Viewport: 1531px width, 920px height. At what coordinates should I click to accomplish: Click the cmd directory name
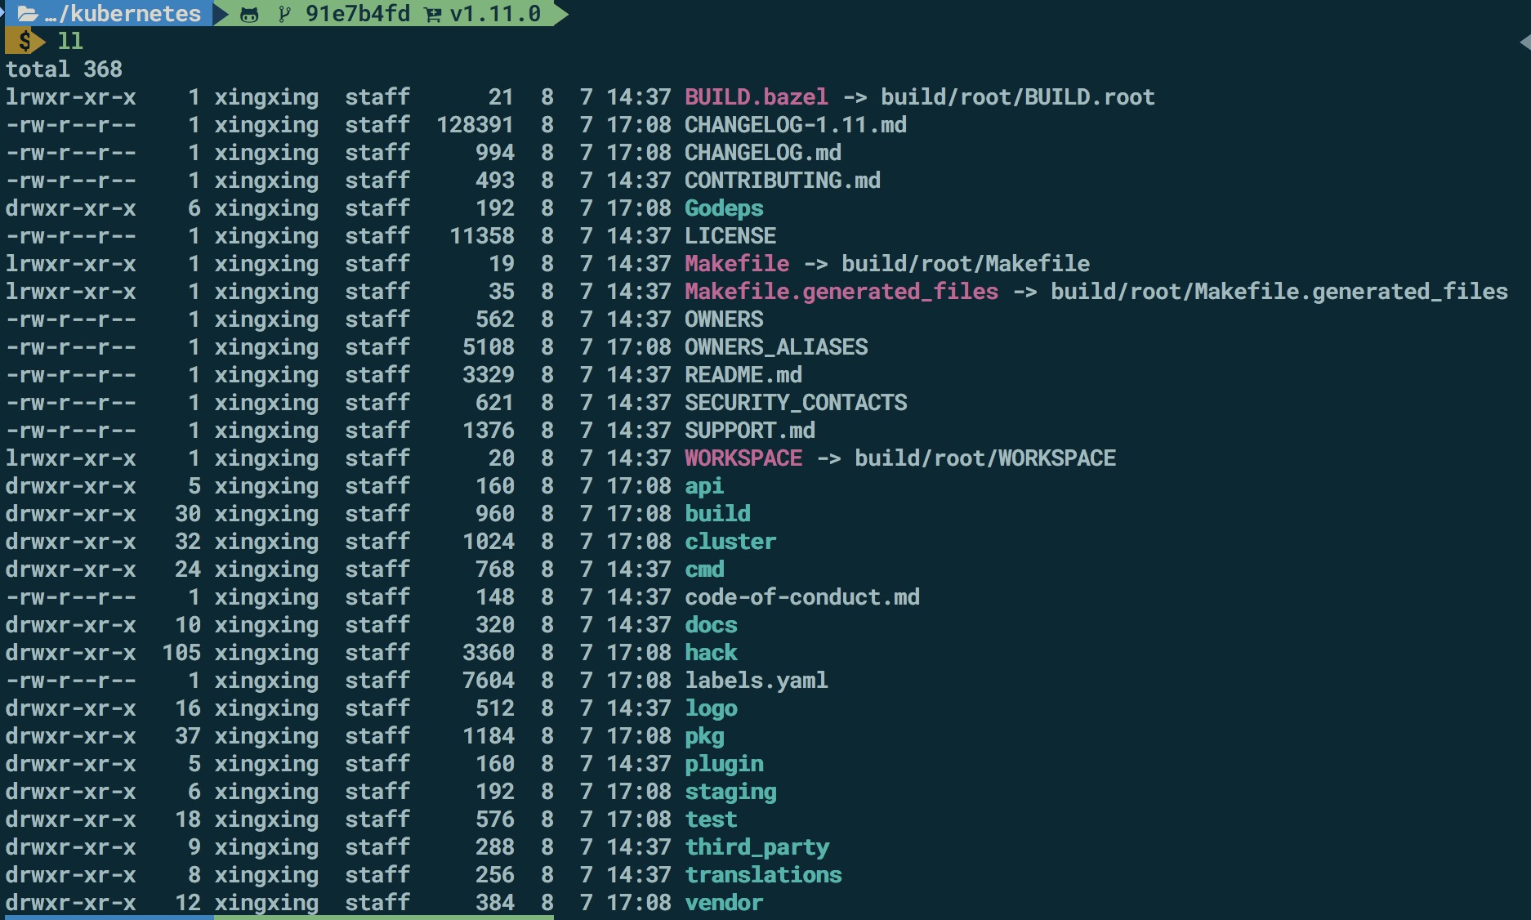[704, 569]
